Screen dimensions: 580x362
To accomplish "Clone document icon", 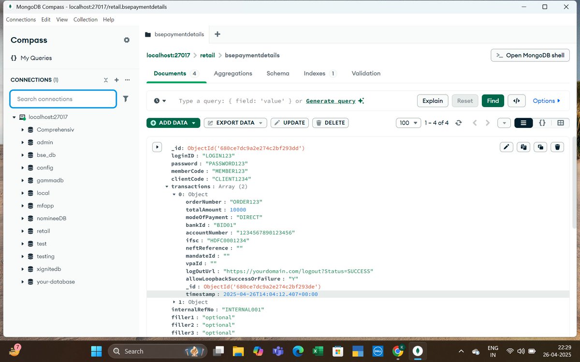I will coord(540,147).
